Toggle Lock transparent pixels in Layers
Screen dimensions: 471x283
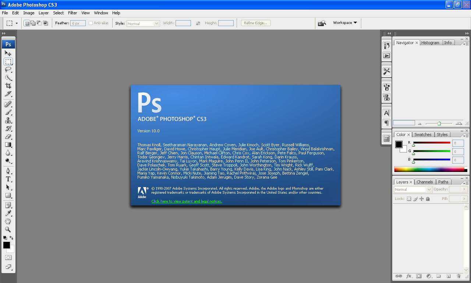tap(409, 199)
